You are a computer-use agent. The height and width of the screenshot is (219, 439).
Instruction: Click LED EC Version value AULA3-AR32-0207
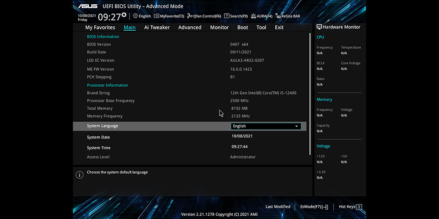coord(247,60)
